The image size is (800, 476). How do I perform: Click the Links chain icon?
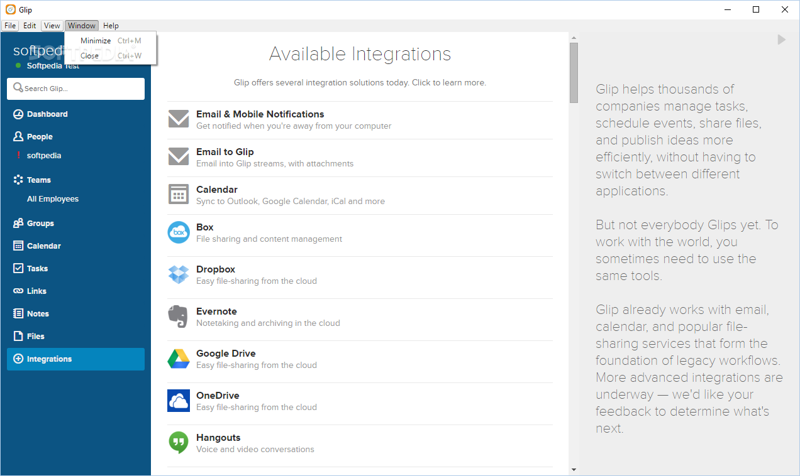tap(18, 291)
